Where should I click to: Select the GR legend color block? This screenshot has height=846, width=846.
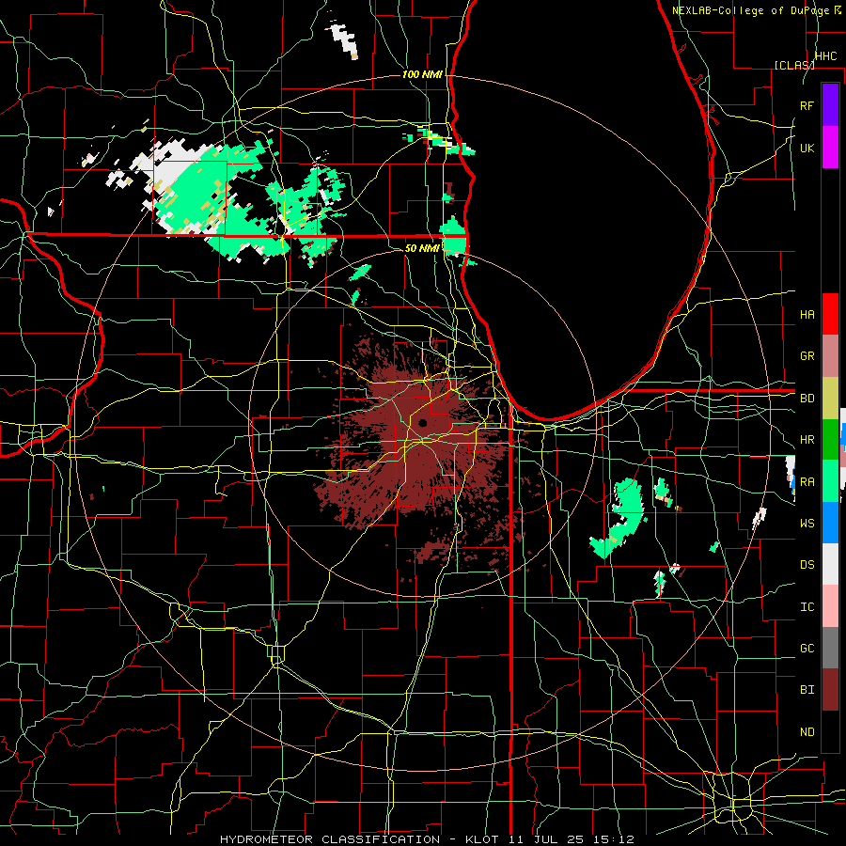point(830,355)
